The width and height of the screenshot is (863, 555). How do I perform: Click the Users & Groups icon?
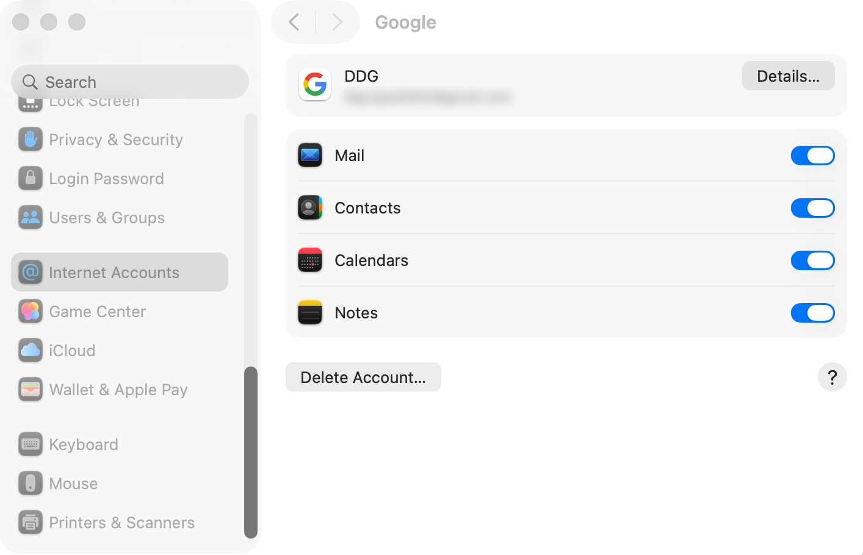tap(31, 218)
